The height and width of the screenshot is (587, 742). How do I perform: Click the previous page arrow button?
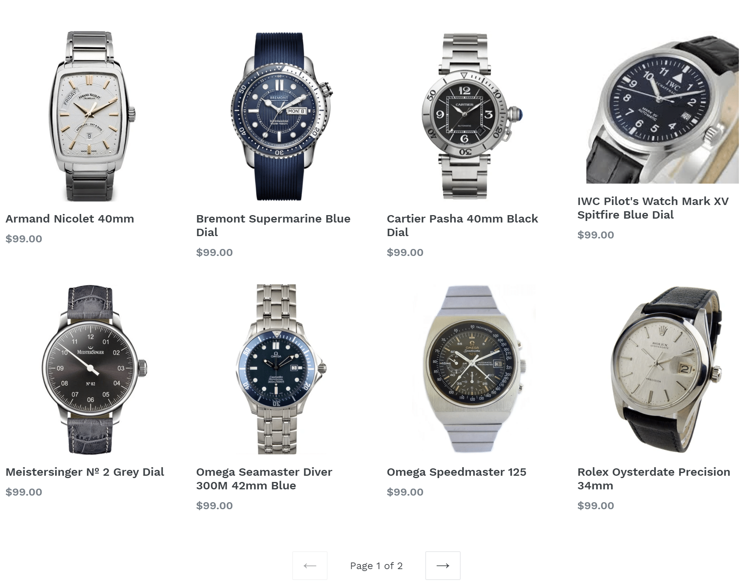310,565
